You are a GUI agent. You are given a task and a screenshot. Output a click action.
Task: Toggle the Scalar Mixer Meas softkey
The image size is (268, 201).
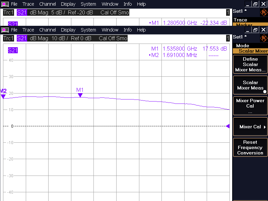click(250, 85)
